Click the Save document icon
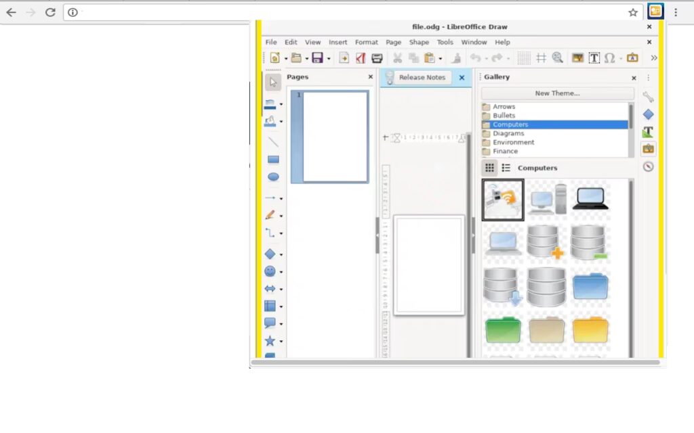Screen dimensions: 694x433 coord(317,58)
